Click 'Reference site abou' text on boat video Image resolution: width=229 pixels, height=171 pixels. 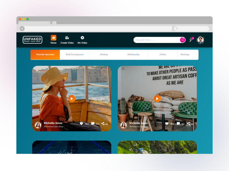click(x=53, y=127)
